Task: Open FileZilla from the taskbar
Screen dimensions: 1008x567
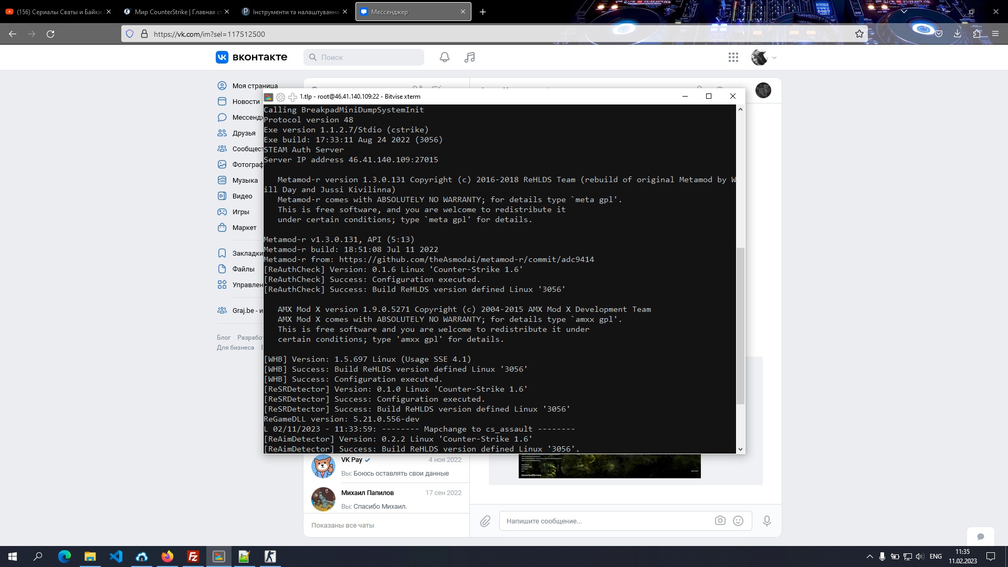Action: coord(193,556)
